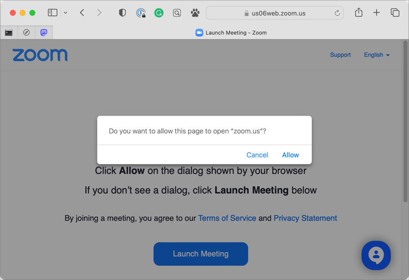Switch to the pinned terminal tab
The height and width of the screenshot is (280, 409).
tap(9, 33)
